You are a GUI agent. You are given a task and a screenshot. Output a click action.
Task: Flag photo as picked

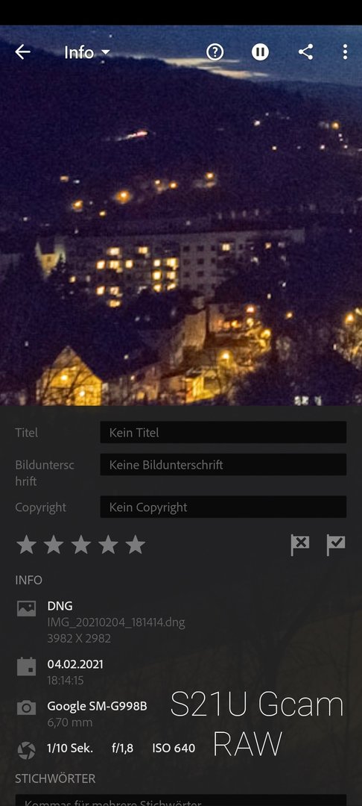[x=336, y=545]
